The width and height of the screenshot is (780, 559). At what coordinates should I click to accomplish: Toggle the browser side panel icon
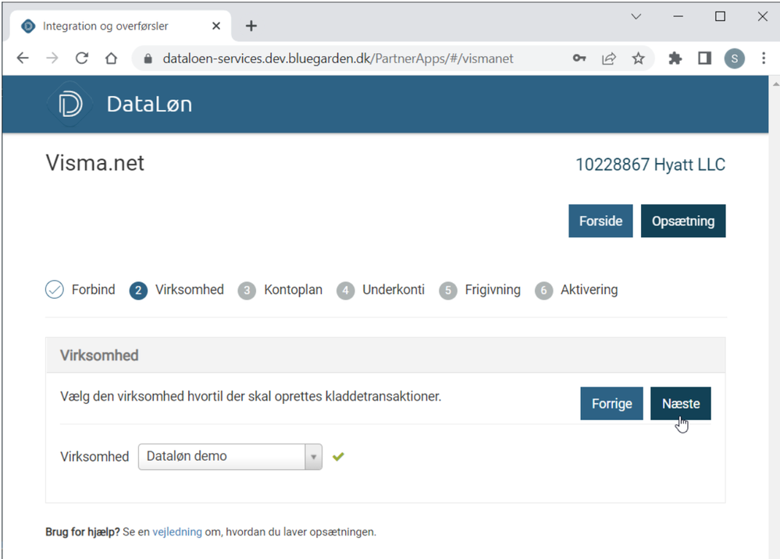click(704, 58)
